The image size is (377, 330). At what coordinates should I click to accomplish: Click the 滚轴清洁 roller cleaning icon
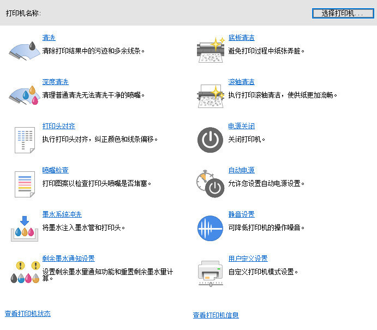pyautogui.click(x=211, y=94)
